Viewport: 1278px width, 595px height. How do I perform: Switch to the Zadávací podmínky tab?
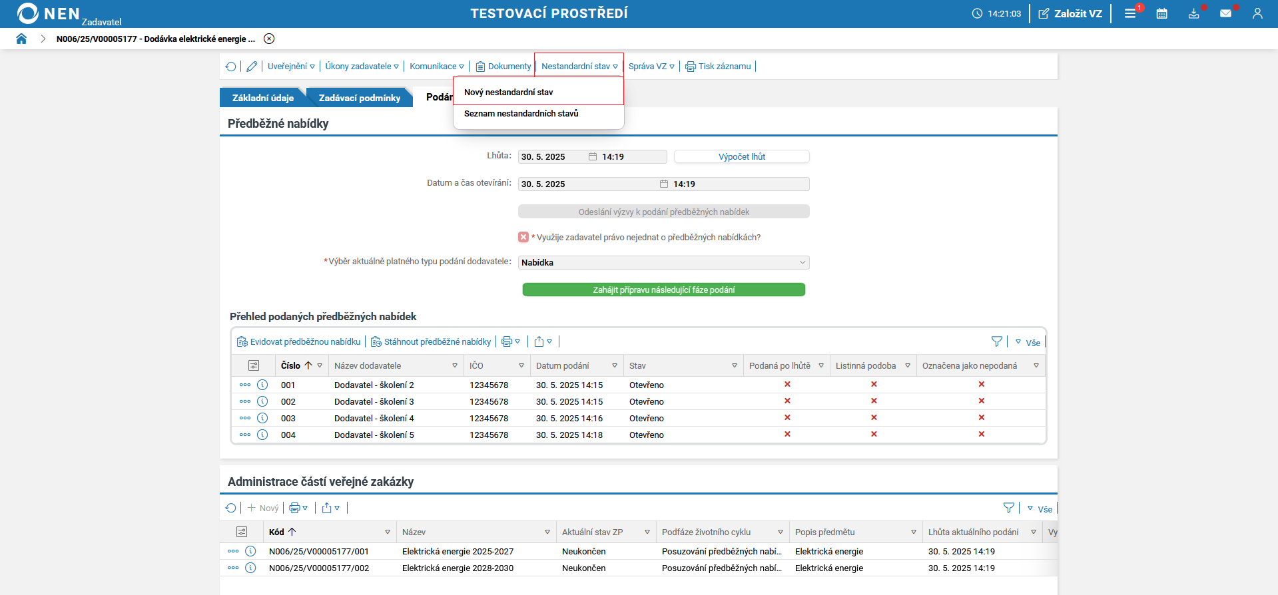click(359, 98)
